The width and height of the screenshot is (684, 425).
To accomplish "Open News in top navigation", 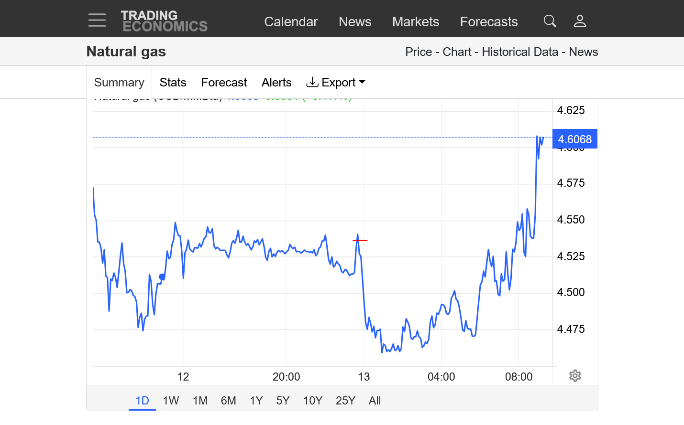I will pos(355,21).
